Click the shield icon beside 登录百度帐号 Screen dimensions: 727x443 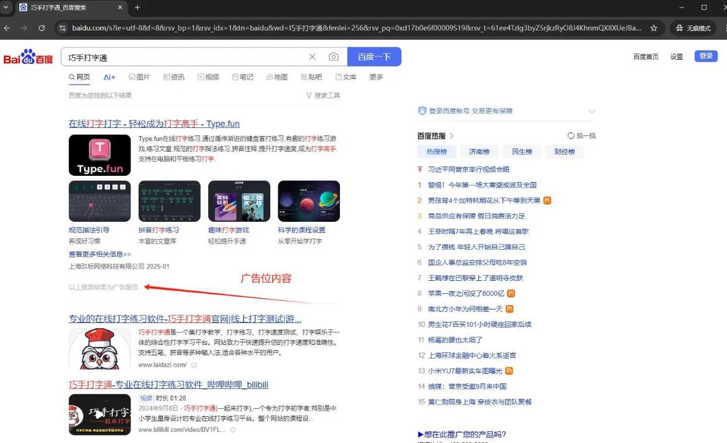[422, 111]
